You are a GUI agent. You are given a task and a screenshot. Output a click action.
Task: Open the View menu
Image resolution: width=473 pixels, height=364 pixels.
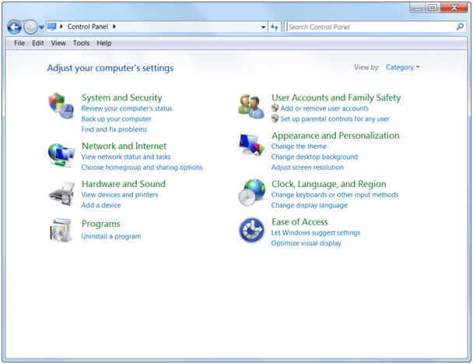(x=58, y=43)
